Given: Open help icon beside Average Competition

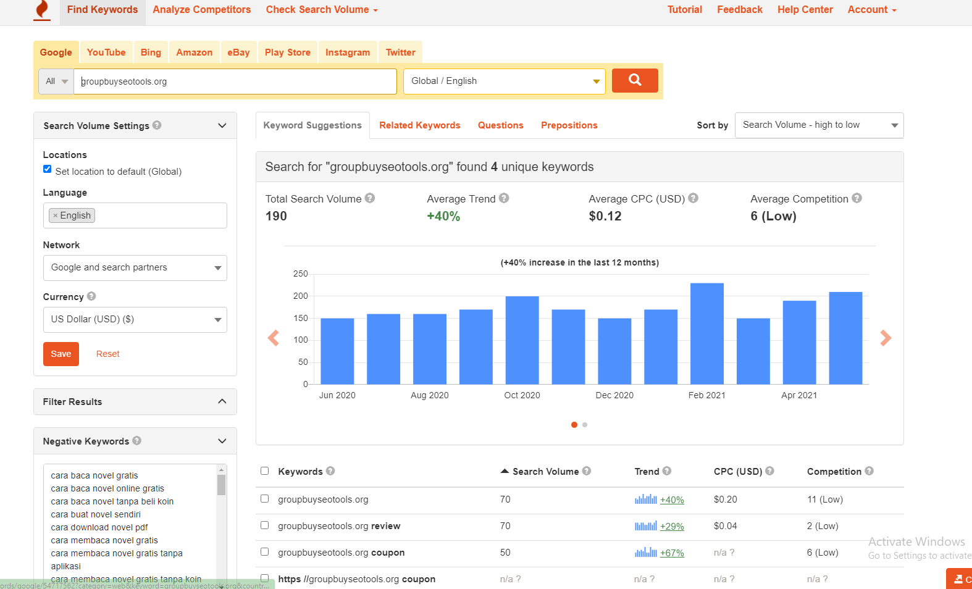Looking at the screenshot, I should pyautogui.click(x=857, y=198).
